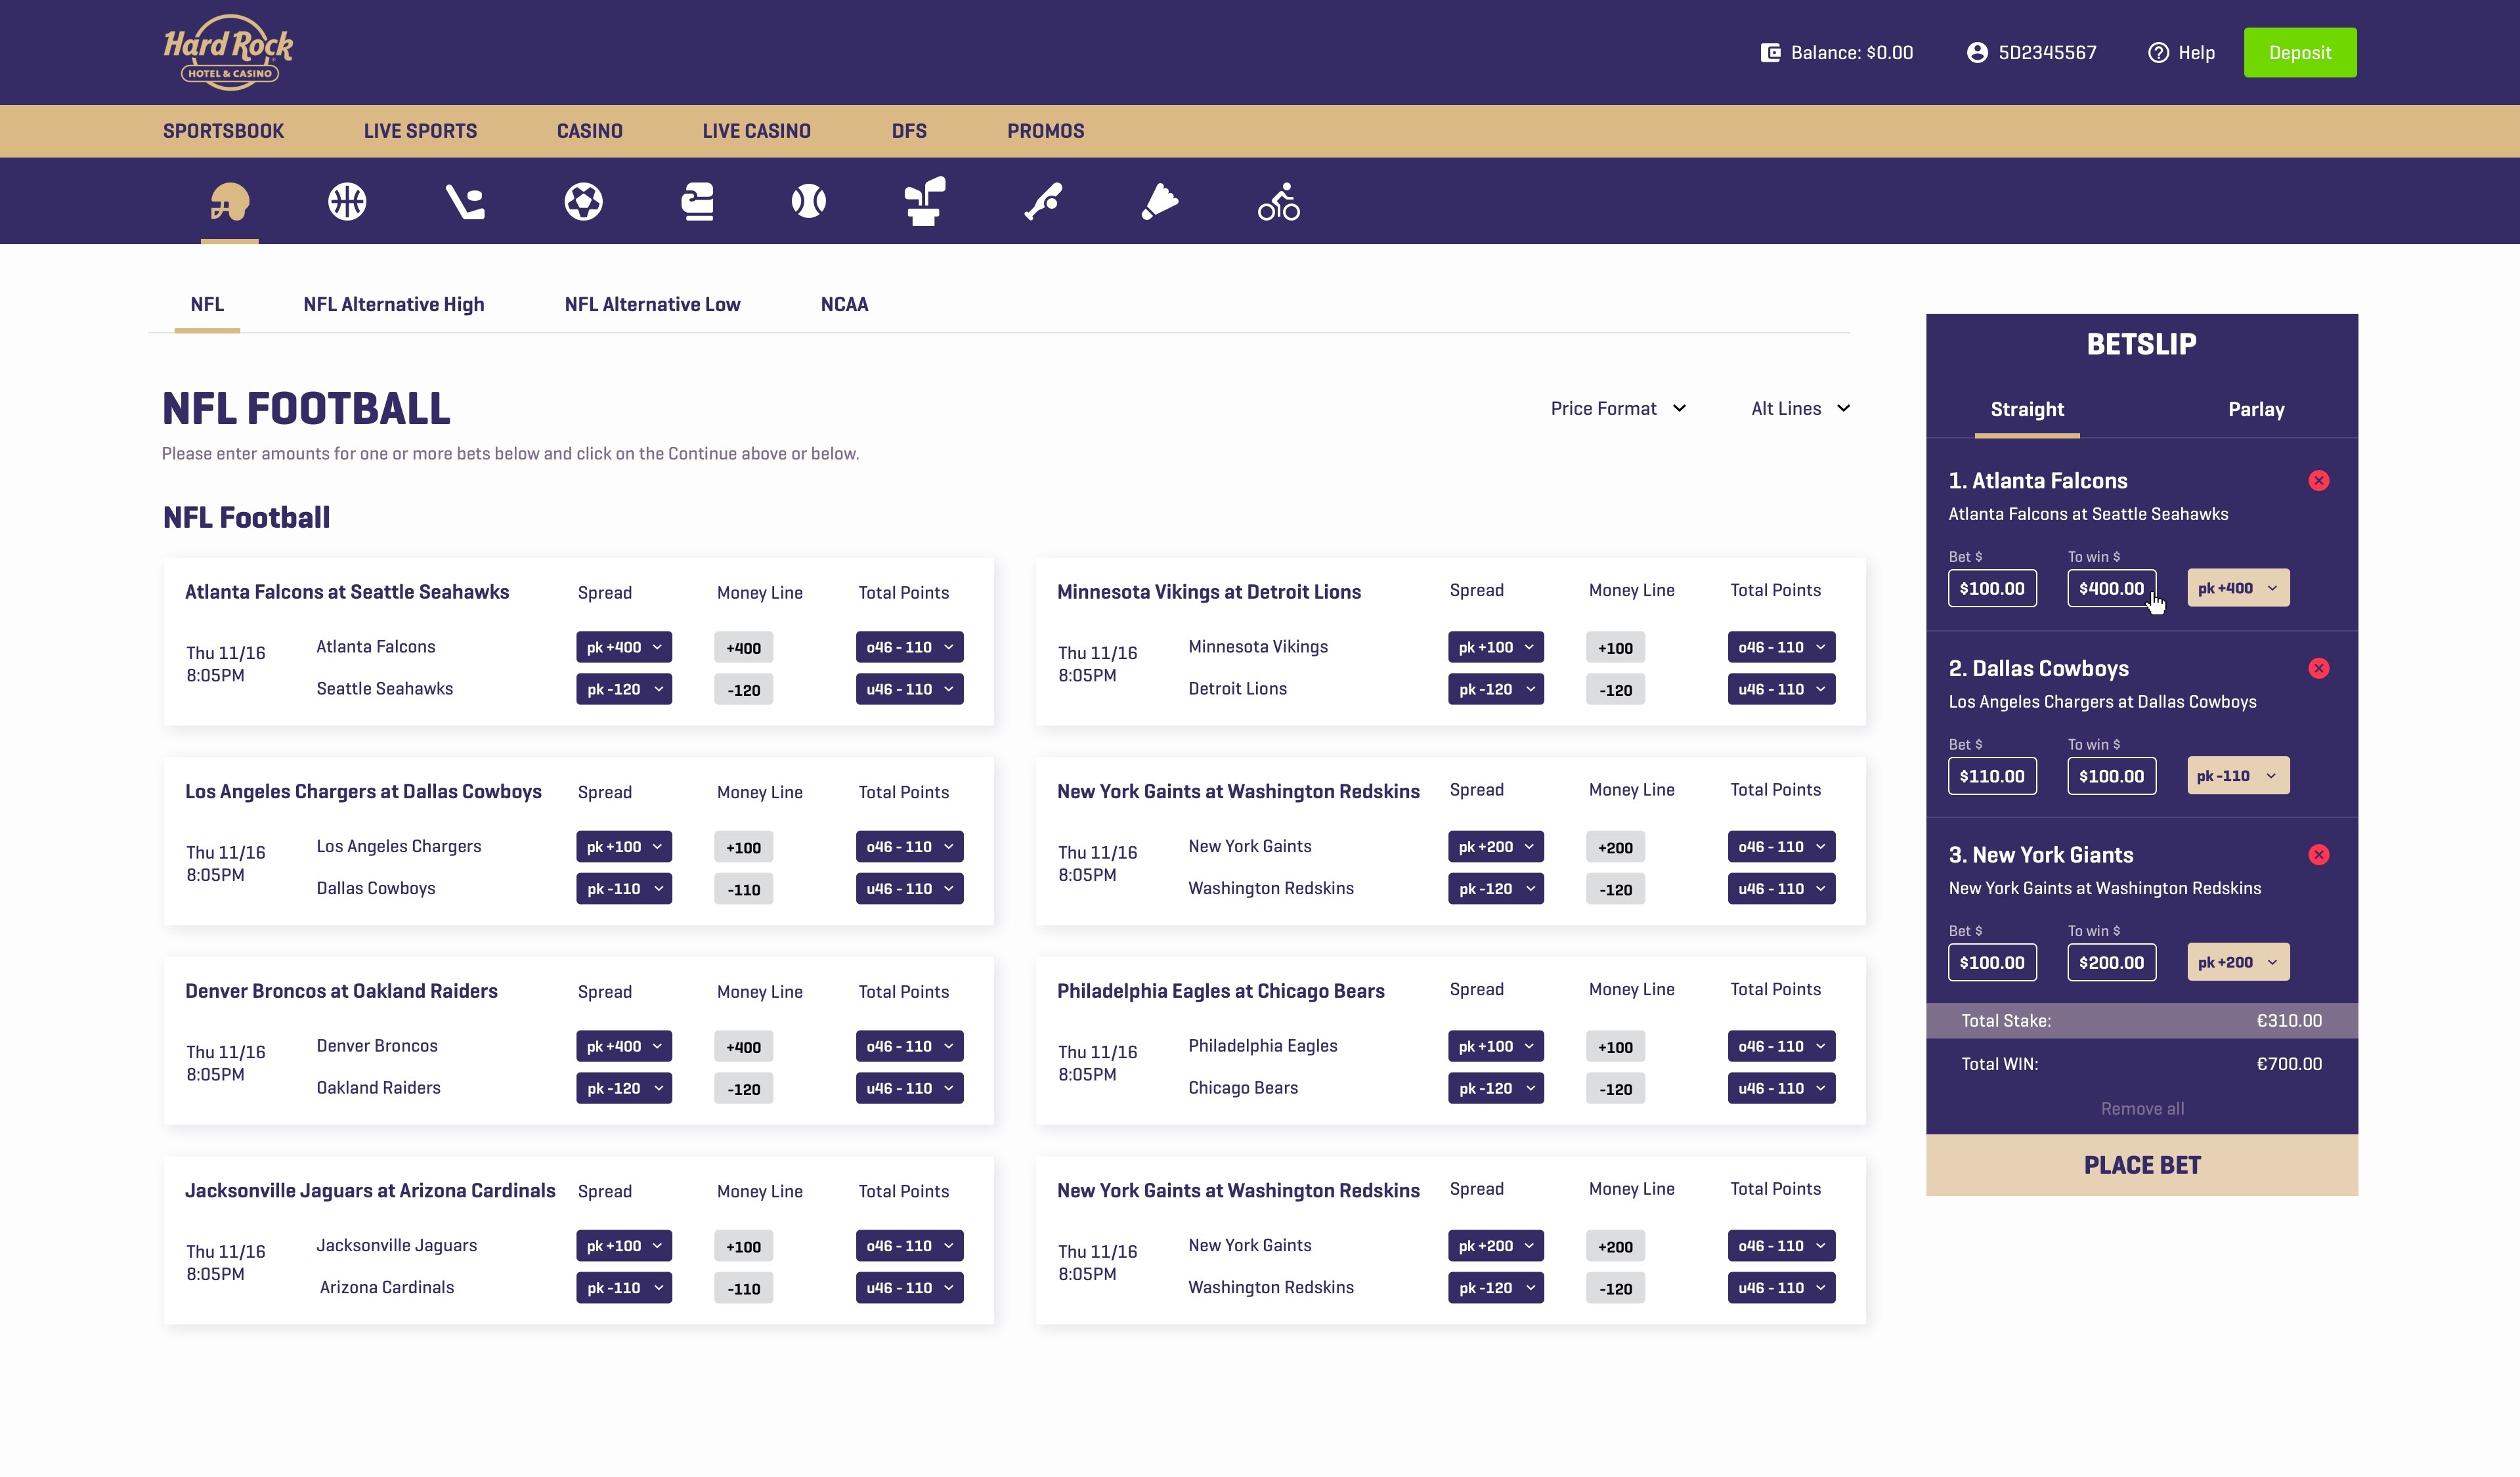Remove the Dallas Cowboys bet from betslip

coord(2318,668)
